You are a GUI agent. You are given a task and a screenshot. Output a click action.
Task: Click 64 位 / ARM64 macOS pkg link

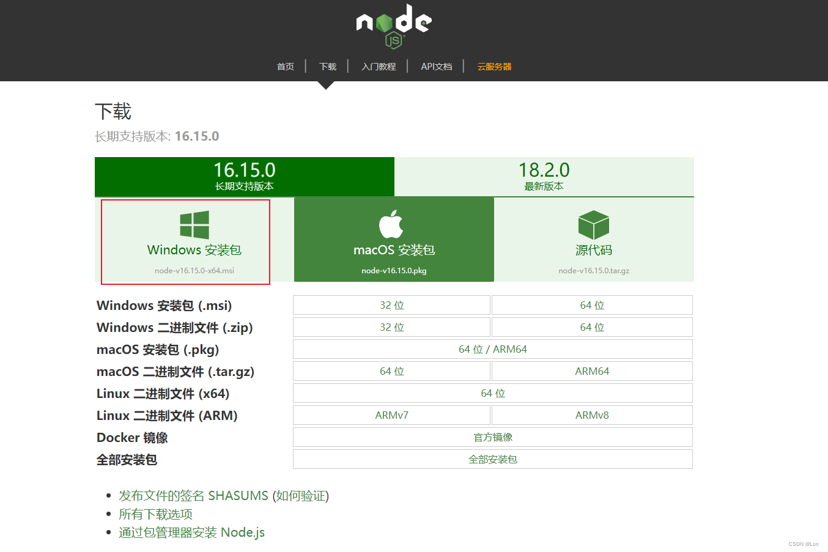click(x=493, y=349)
